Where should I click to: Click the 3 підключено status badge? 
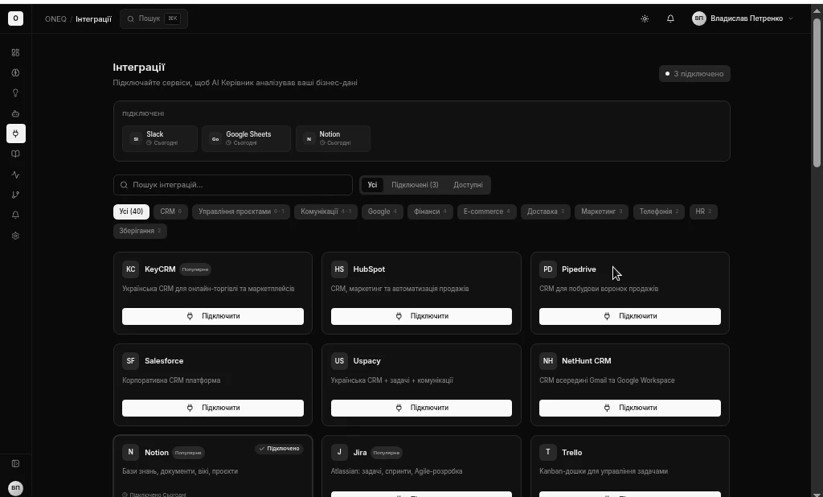tap(694, 73)
